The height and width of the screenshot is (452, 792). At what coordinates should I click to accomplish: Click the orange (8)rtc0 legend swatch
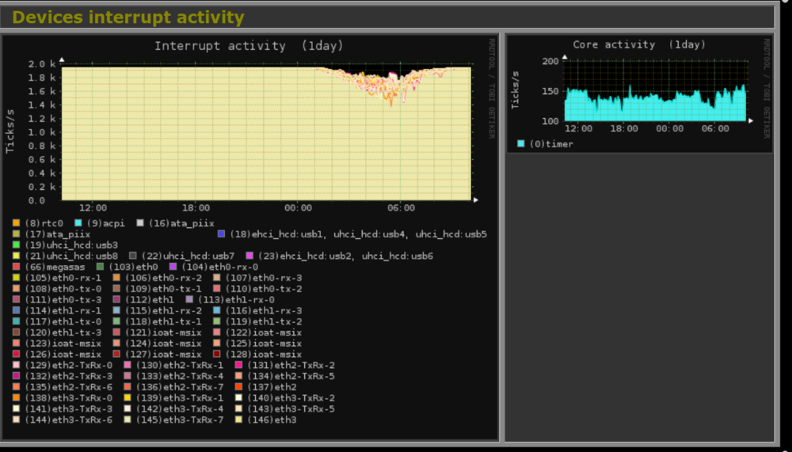pos(17,224)
